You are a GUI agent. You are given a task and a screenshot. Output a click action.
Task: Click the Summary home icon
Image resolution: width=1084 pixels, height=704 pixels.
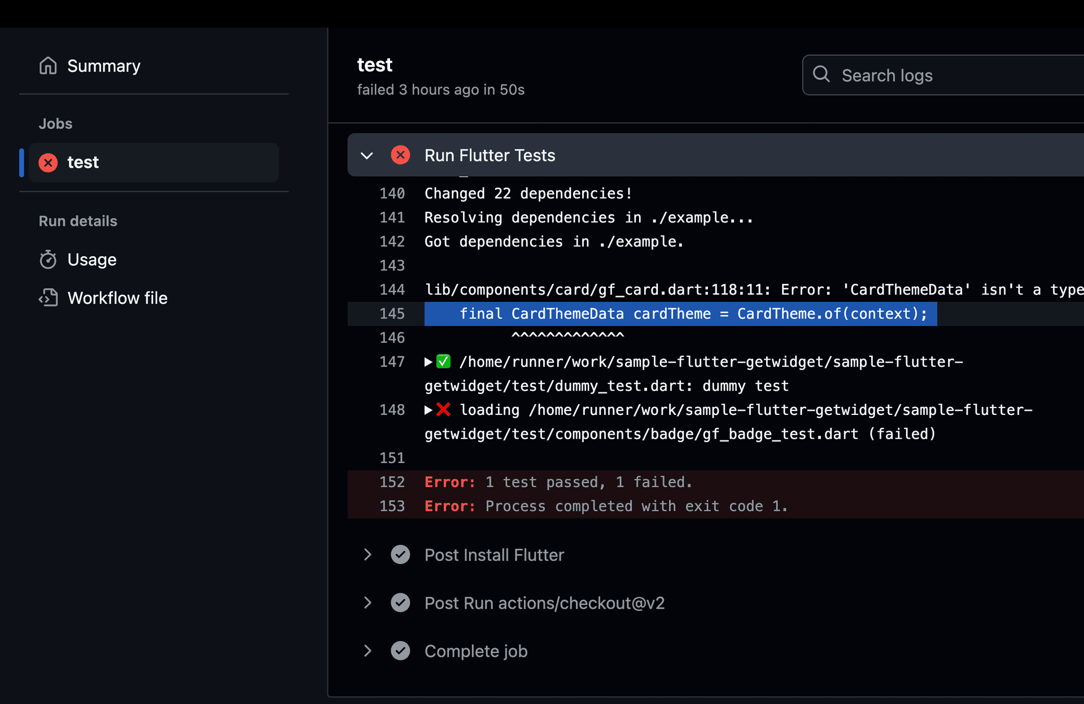48,66
